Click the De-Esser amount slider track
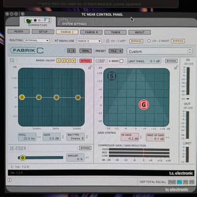 tap(40, 158)
